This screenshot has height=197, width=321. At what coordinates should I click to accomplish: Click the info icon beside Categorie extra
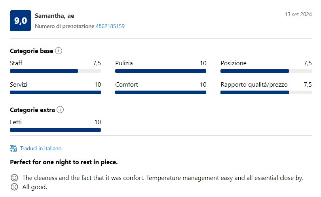(60, 110)
